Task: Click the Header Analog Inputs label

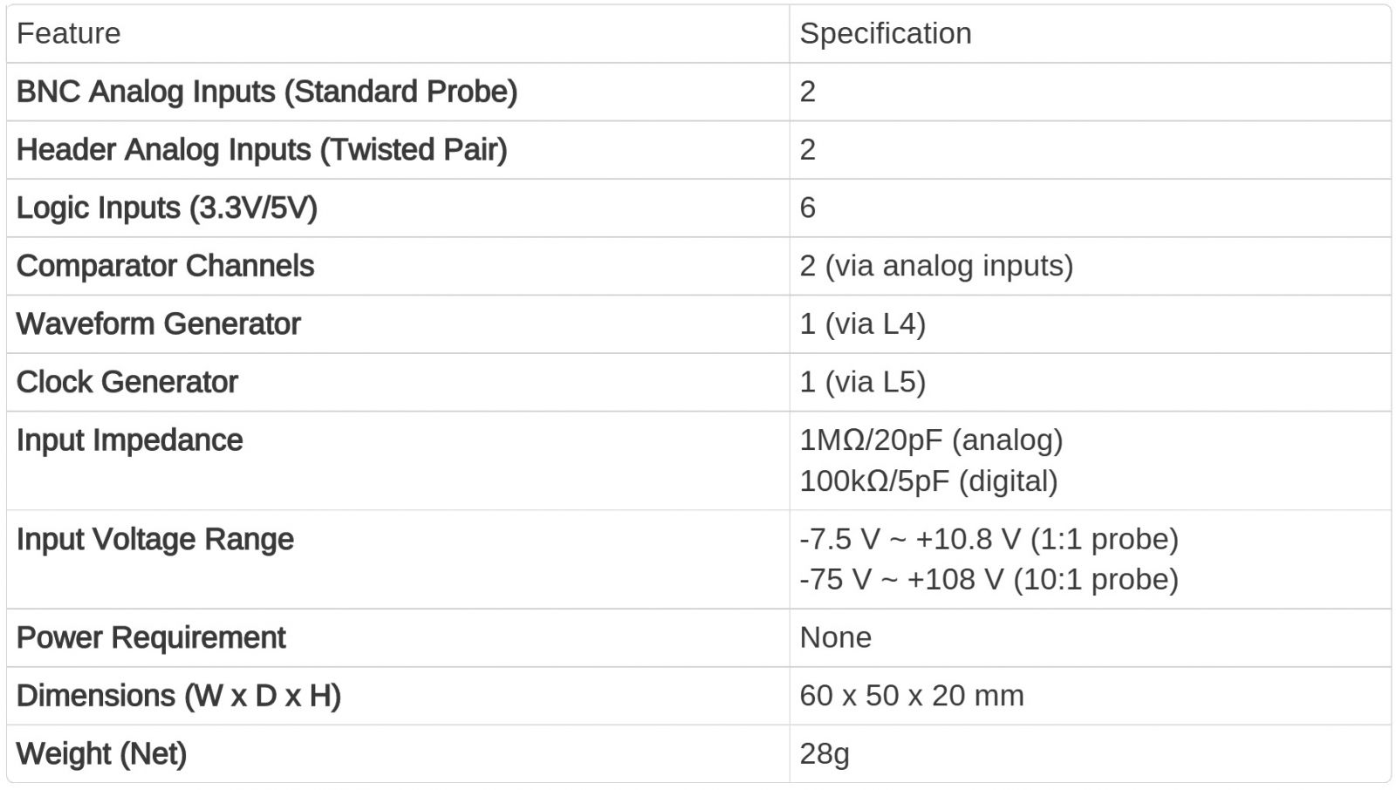Action: [x=261, y=150]
